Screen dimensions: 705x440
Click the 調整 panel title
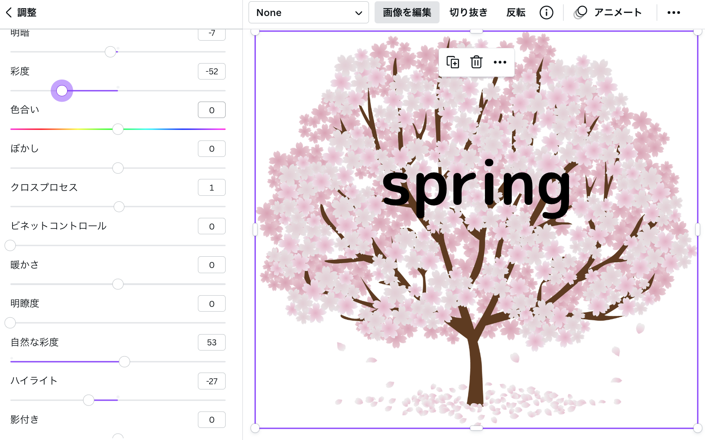pyautogui.click(x=27, y=13)
